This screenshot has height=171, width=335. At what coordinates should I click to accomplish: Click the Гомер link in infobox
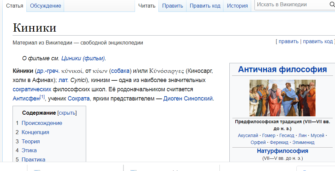click(268, 135)
